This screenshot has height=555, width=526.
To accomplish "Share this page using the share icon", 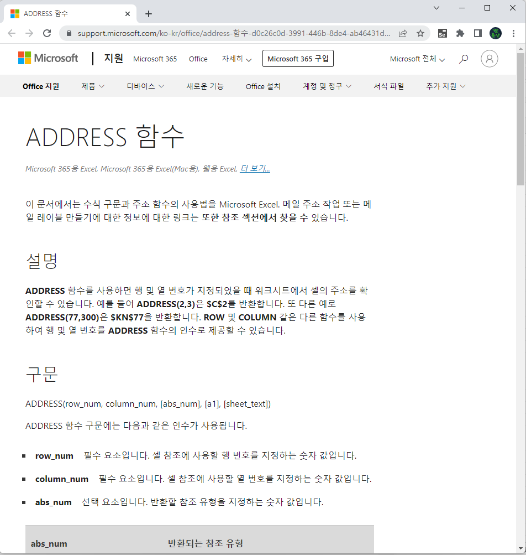I will point(403,33).
